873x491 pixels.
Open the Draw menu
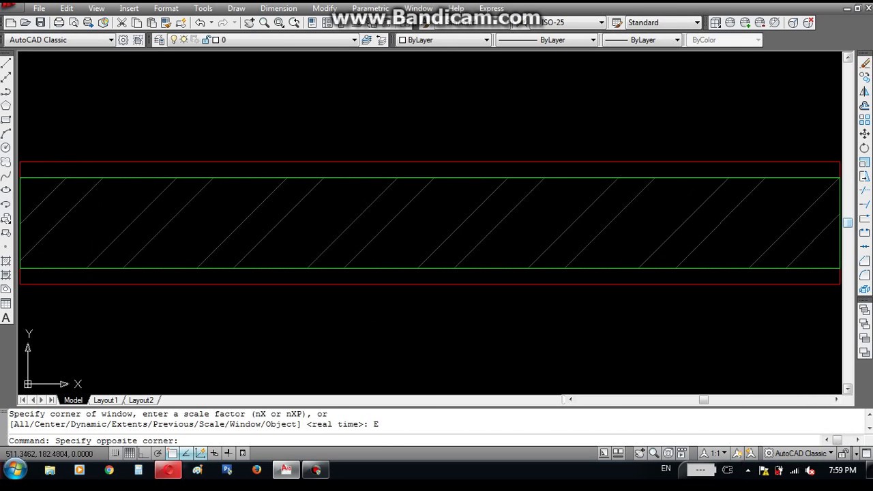click(236, 8)
